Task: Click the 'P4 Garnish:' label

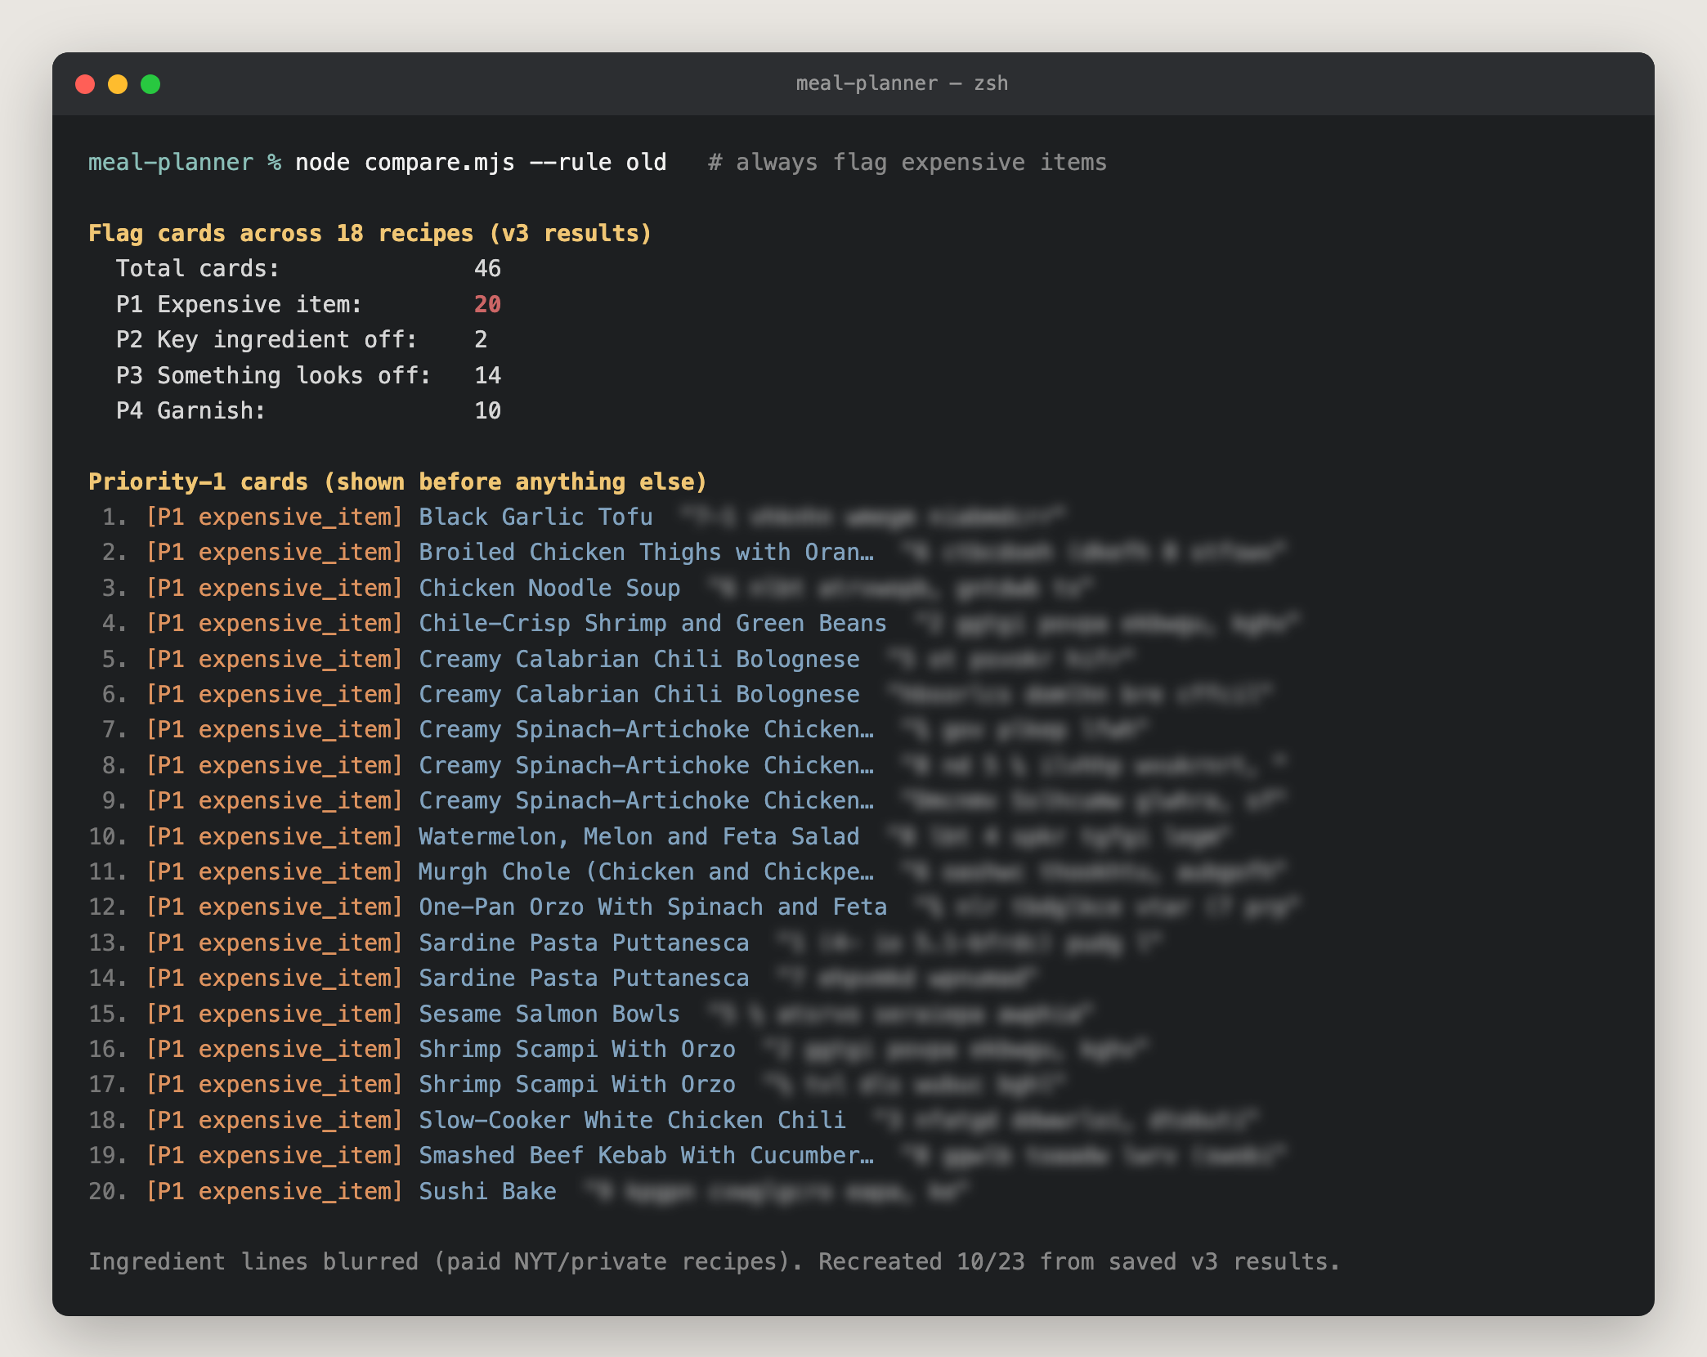Action: pos(191,410)
